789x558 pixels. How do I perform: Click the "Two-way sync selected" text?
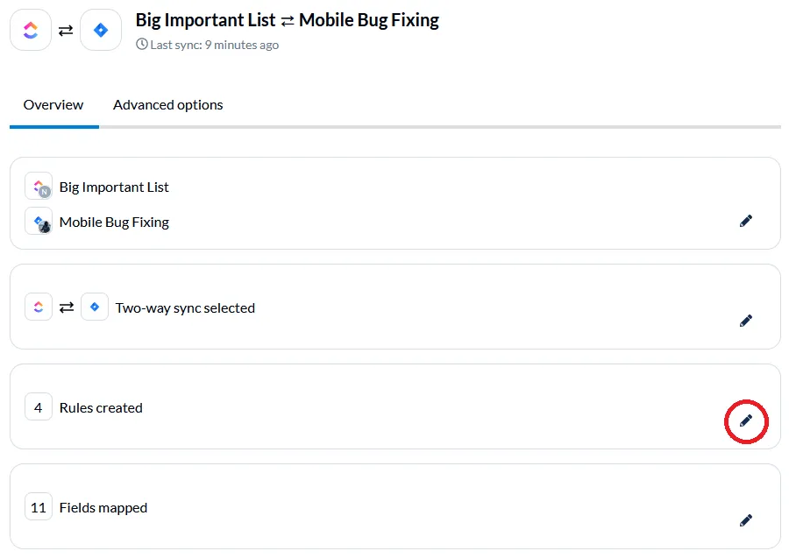pyautogui.click(x=185, y=308)
